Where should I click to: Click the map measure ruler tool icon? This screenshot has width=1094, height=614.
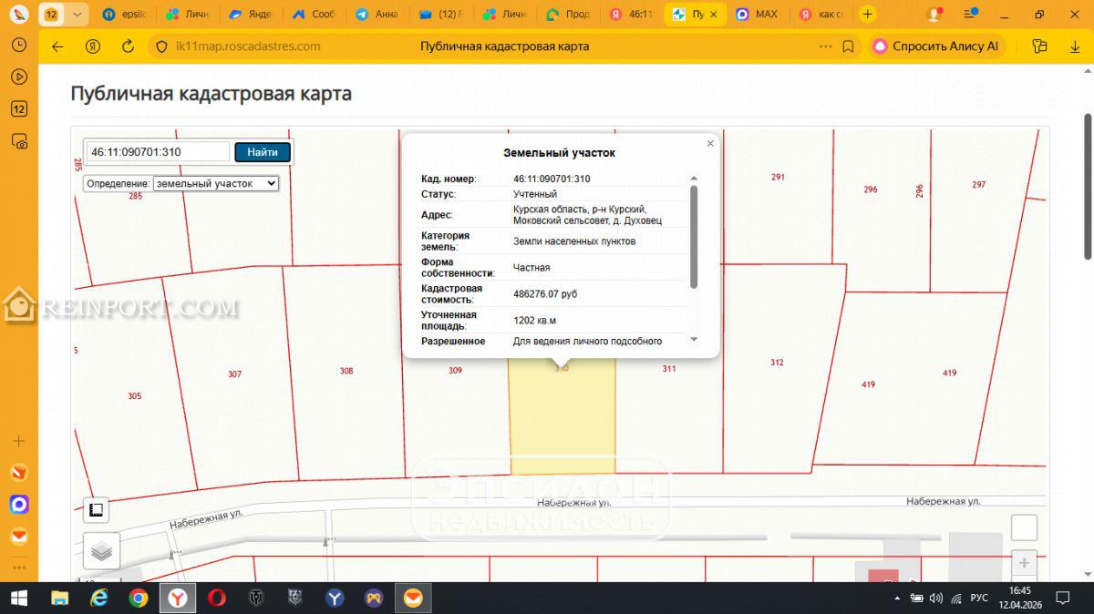point(97,510)
